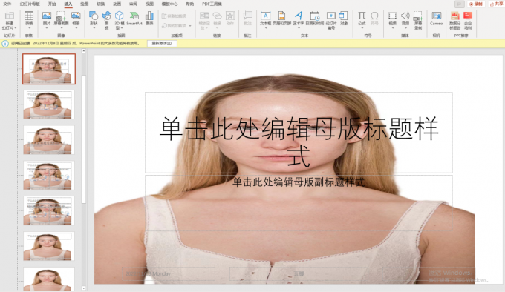The width and height of the screenshot is (505, 292).
Task: Expand 我的加载项 (My Add-ins) dropdown arrow
Action: [x=190, y=26]
